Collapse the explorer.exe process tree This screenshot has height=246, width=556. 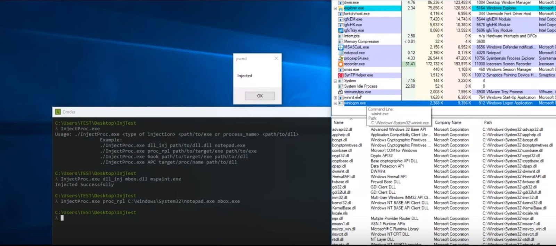click(x=335, y=8)
